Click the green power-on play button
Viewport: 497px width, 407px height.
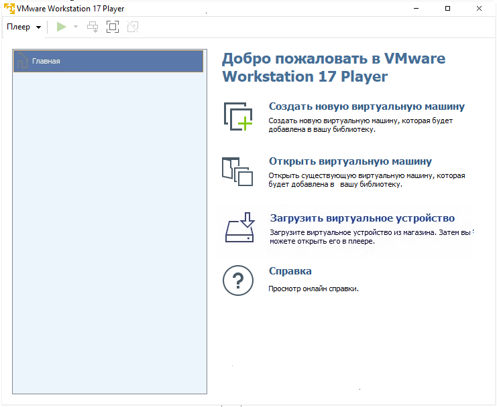click(61, 27)
